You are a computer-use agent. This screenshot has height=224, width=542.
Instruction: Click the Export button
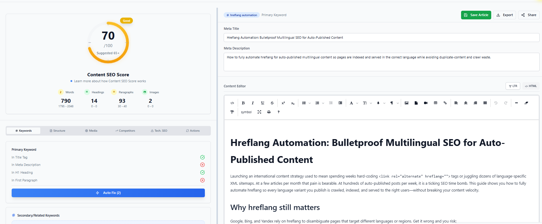click(x=504, y=15)
